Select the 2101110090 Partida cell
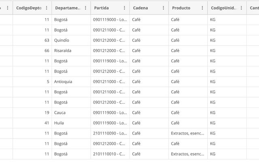The width and height of the screenshot is (259, 162). coord(110,133)
